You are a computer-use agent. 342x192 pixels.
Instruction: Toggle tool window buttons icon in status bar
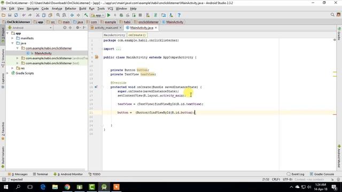click(x=4, y=179)
